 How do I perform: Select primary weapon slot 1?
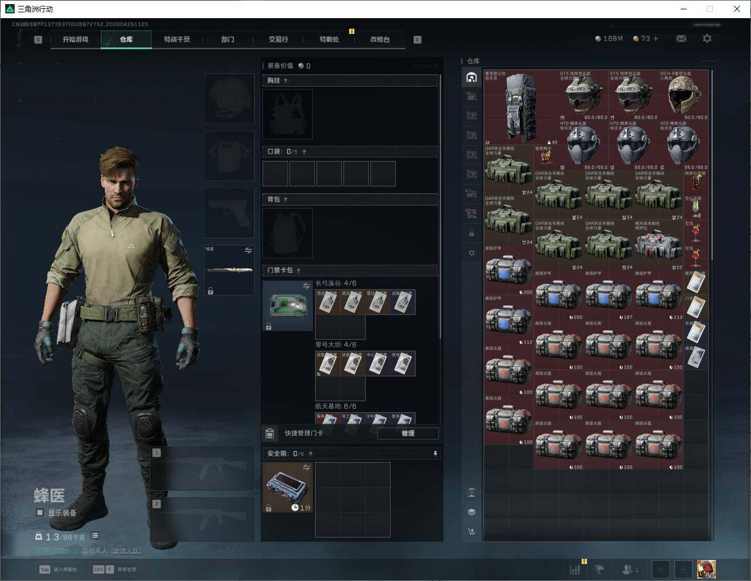(203, 469)
